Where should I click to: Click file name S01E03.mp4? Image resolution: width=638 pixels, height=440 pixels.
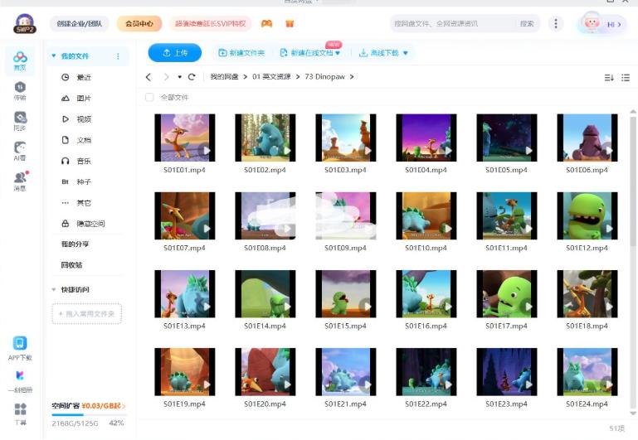point(345,170)
